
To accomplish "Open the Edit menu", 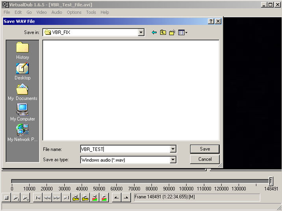I will [x=18, y=12].
